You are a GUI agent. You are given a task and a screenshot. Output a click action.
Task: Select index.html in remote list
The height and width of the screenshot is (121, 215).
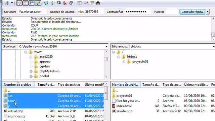(163, 106)
